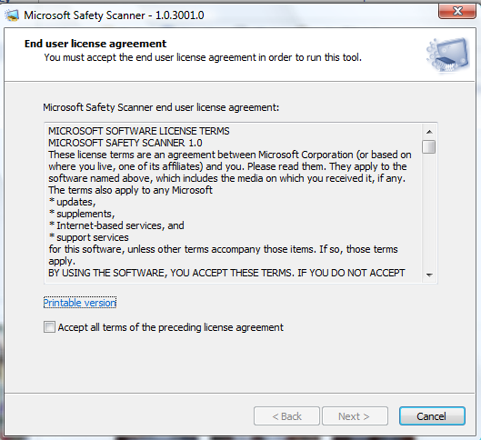The width and height of the screenshot is (481, 440).
Task: Click the empty scrollbar track below the thumb
Action: [x=429, y=211]
